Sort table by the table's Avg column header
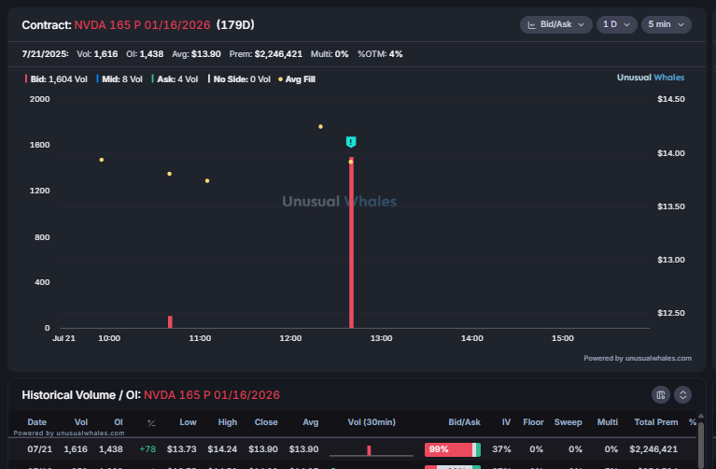The image size is (716, 469). pyautogui.click(x=311, y=422)
